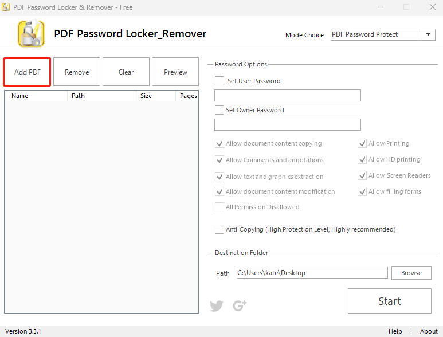Click the Remove button
Viewport: 443px width, 337px height.
click(x=77, y=72)
